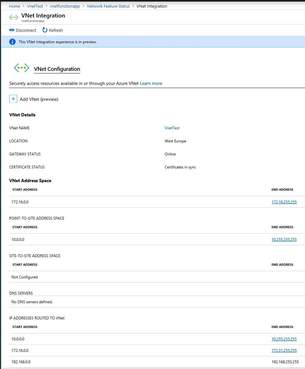Click the blue info icon in preview banner
This screenshot has width=305, height=369.
[12, 42]
